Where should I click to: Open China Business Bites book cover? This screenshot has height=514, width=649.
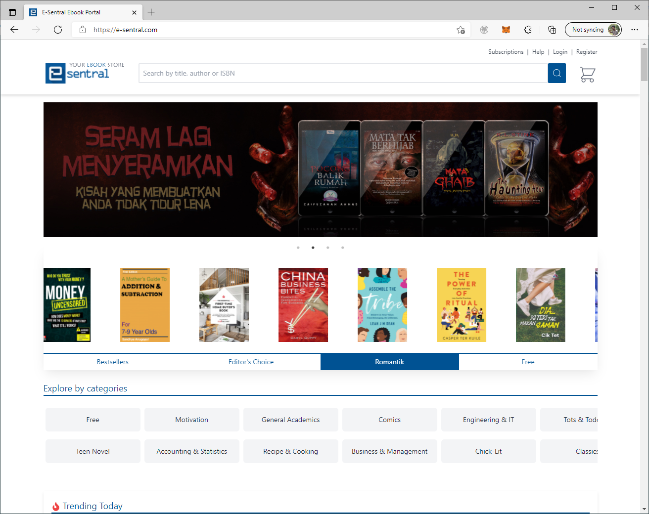pyautogui.click(x=303, y=305)
